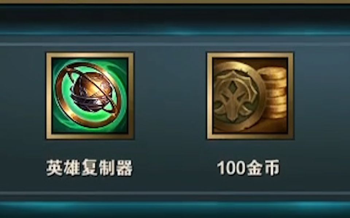Click the empty panel space between both icons
Viewport: 350px width, 218px height.
click(170, 96)
